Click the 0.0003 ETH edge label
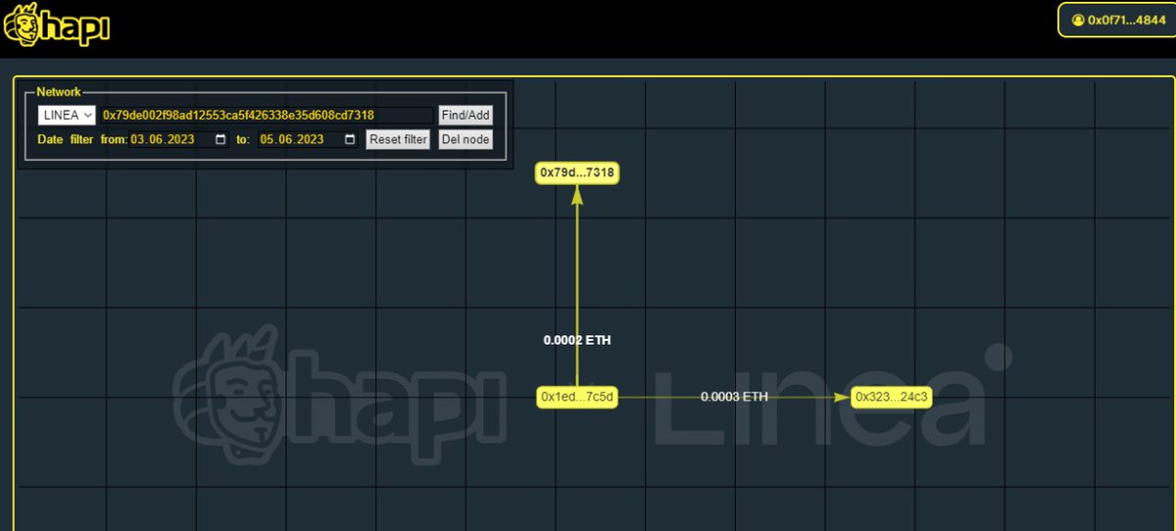 (x=734, y=397)
